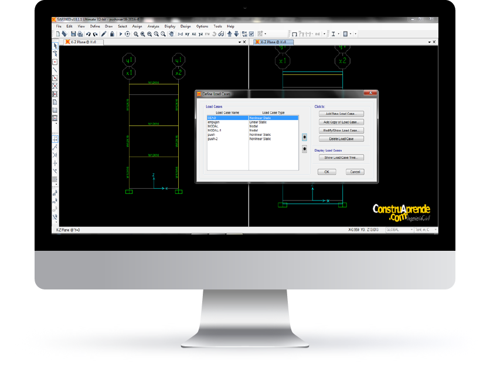The width and height of the screenshot is (490, 375).
Task: Open the Display menu
Action: (x=170, y=26)
